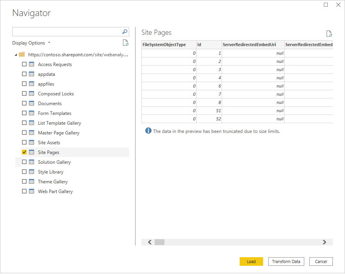Click the info icon in the truncation message

[148, 131]
